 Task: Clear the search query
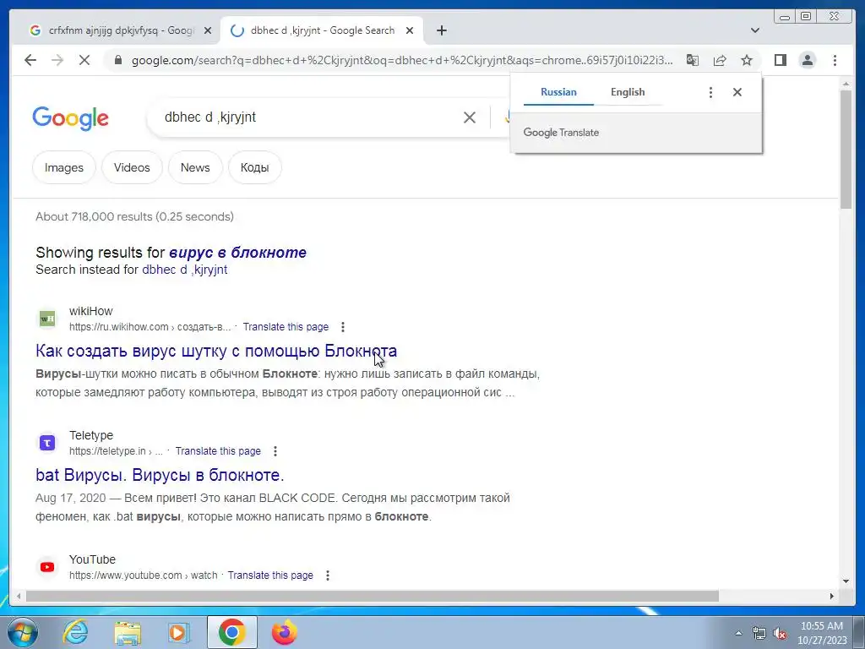[470, 117]
